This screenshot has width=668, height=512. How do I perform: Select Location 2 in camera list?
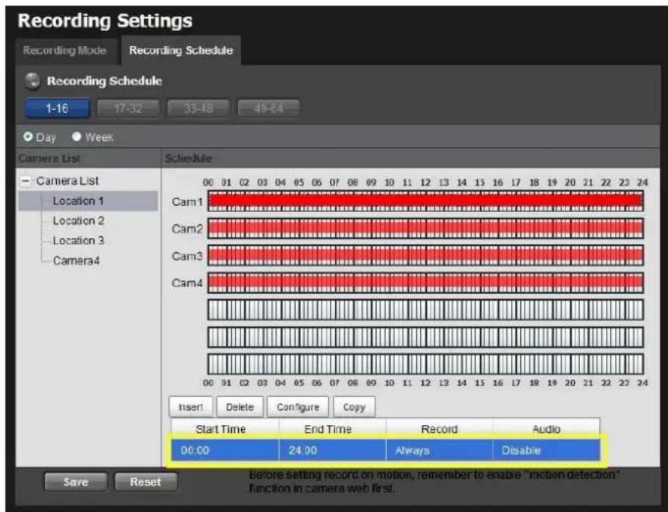click(78, 220)
